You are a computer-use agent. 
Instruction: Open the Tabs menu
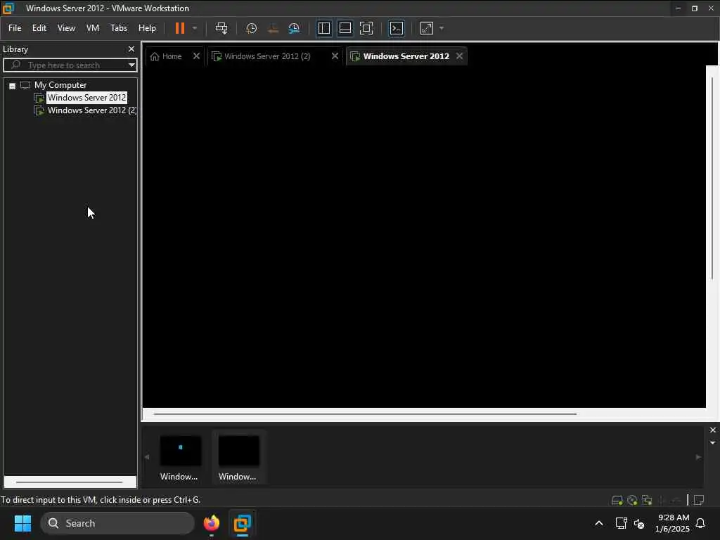[x=118, y=28]
